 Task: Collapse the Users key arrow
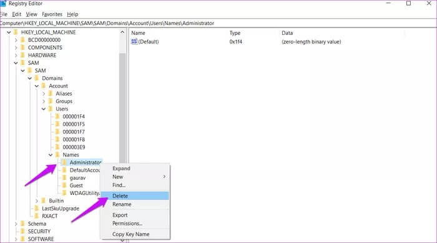pyautogui.click(x=44, y=109)
